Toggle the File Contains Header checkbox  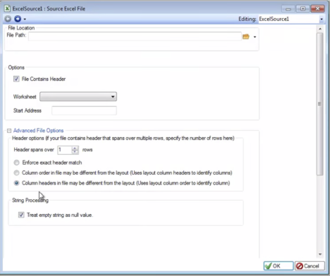point(16,79)
